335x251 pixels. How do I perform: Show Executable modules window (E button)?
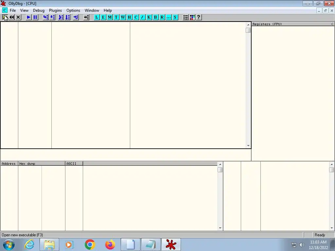coord(103,17)
